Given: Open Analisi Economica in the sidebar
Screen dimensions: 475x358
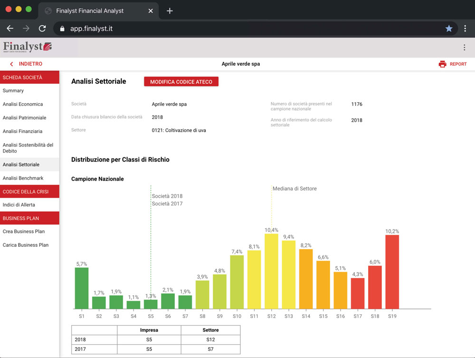Looking at the screenshot, I should coord(23,104).
